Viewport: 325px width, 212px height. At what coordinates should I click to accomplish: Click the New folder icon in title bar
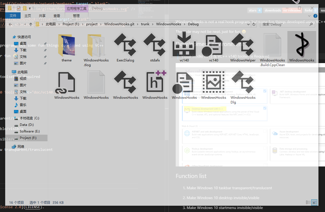click(24, 8)
